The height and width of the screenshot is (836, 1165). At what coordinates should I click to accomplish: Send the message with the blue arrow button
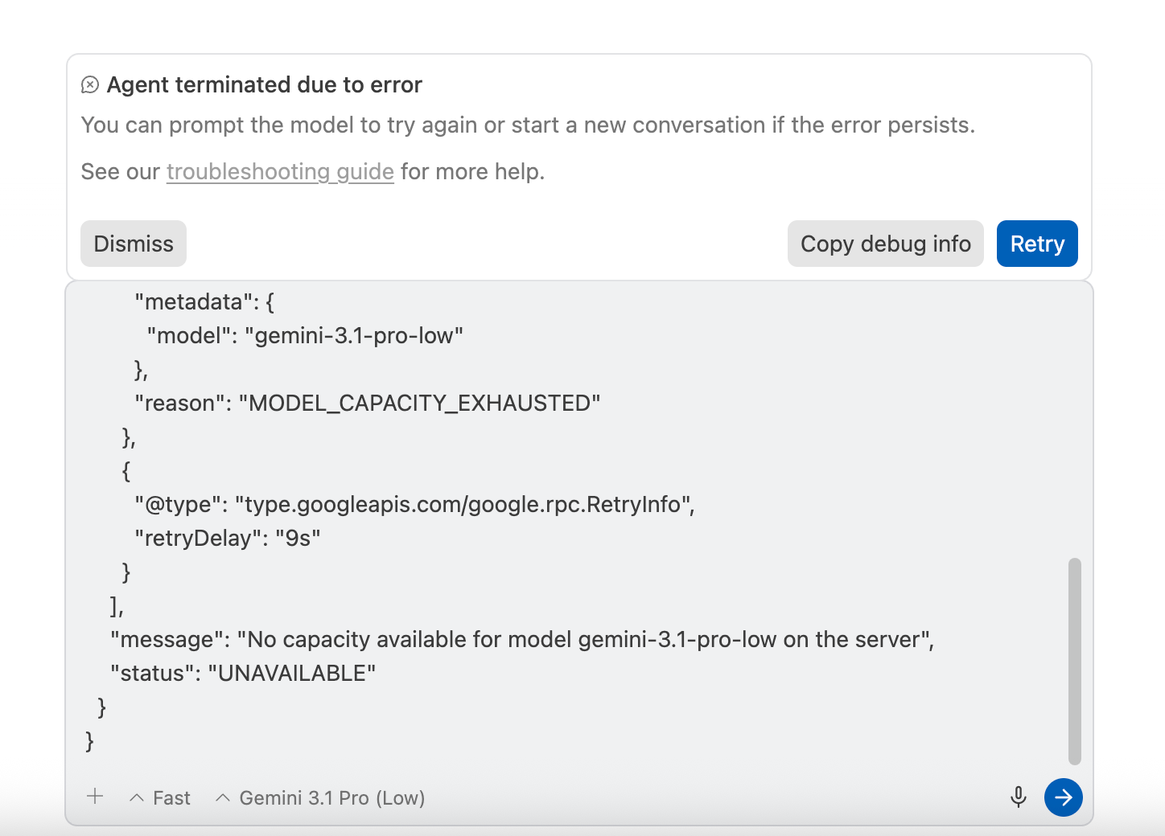point(1064,797)
